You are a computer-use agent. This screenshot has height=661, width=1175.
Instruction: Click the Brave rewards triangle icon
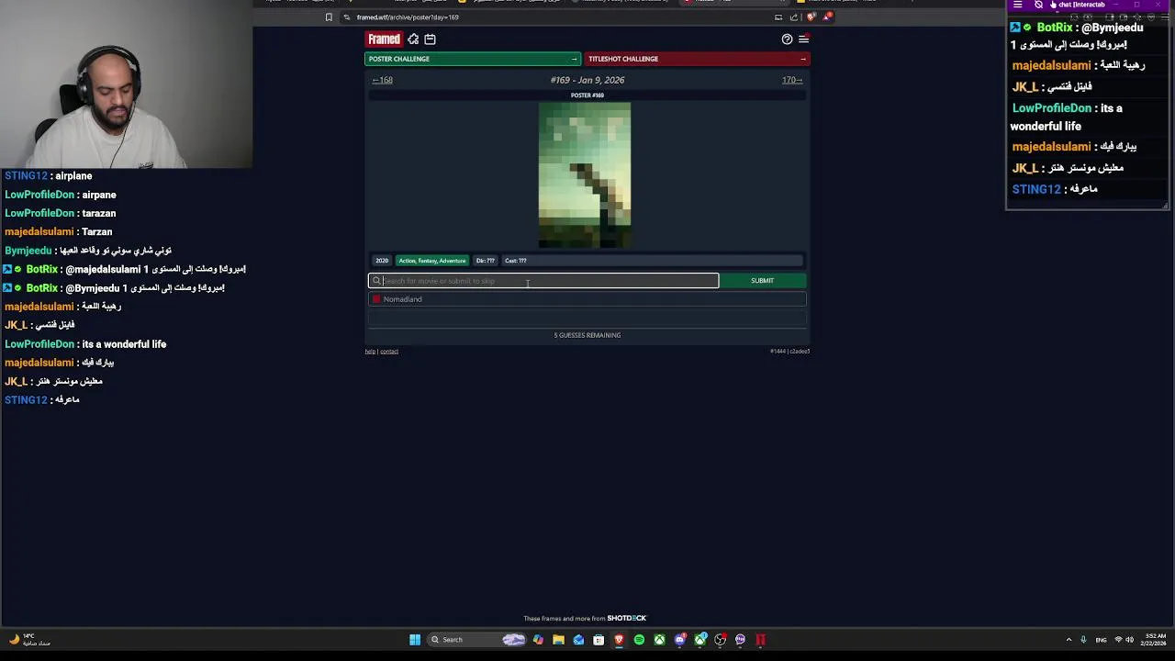(x=827, y=17)
